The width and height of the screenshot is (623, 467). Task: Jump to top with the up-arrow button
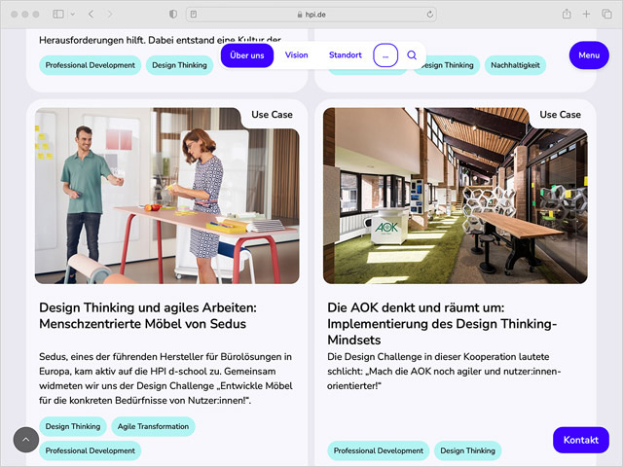[26, 440]
